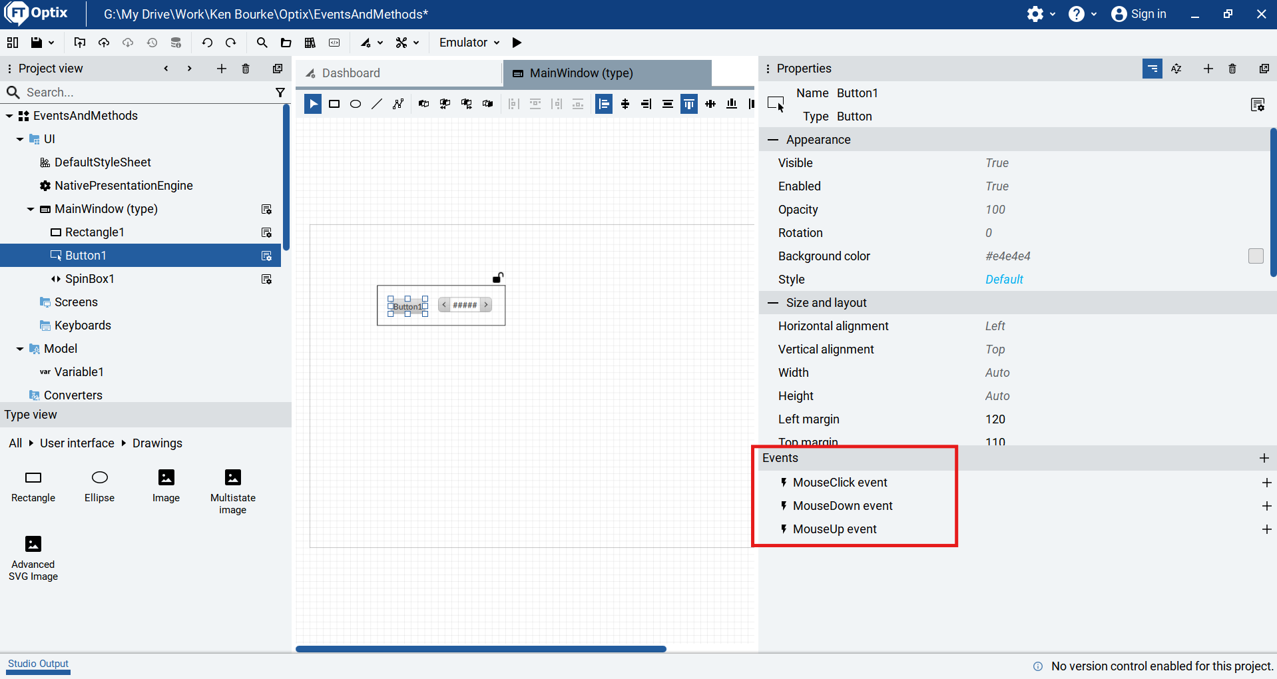Collapse the Size and layout section
Screen dimensions: 1277x679
(x=773, y=303)
